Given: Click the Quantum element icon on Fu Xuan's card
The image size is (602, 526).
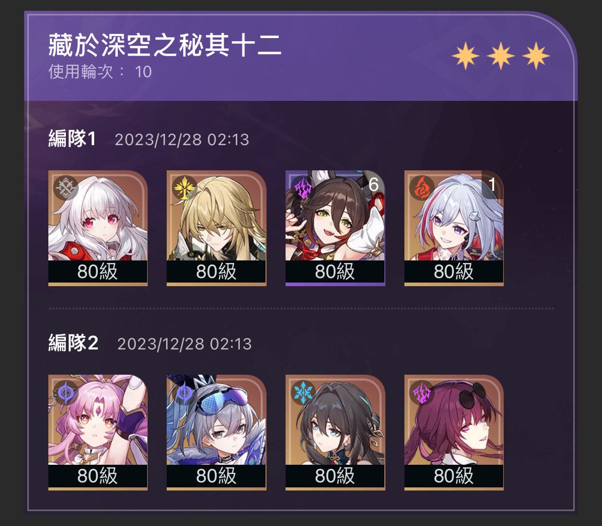Looking at the screenshot, I should coord(66,392).
